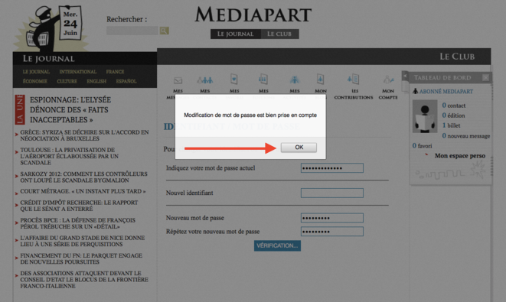
Task: Open the International section
Action: 78,72
